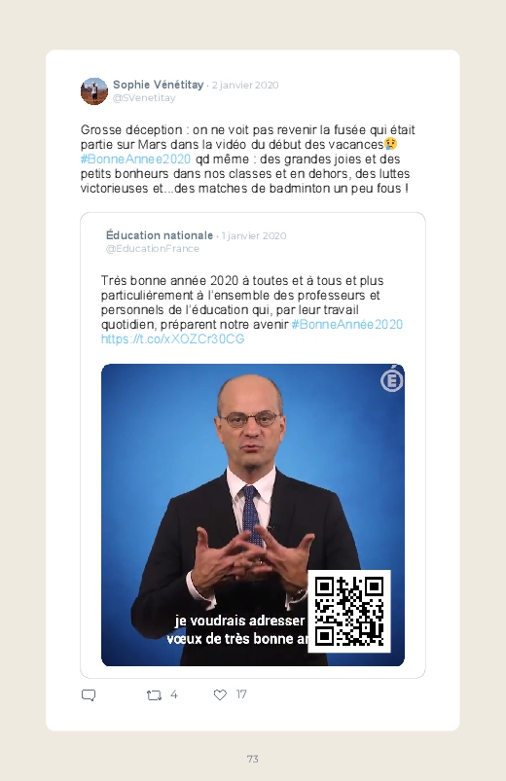
Task: Click the Éducation nationale logo on video
Action: point(392,380)
